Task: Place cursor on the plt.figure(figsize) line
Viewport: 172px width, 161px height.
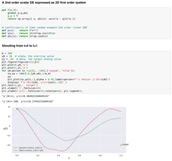Action: point(21,62)
